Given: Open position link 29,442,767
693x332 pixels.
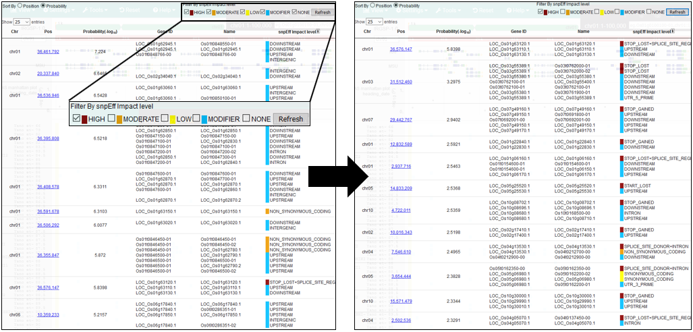Looking at the screenshot, I should point(401,120).
